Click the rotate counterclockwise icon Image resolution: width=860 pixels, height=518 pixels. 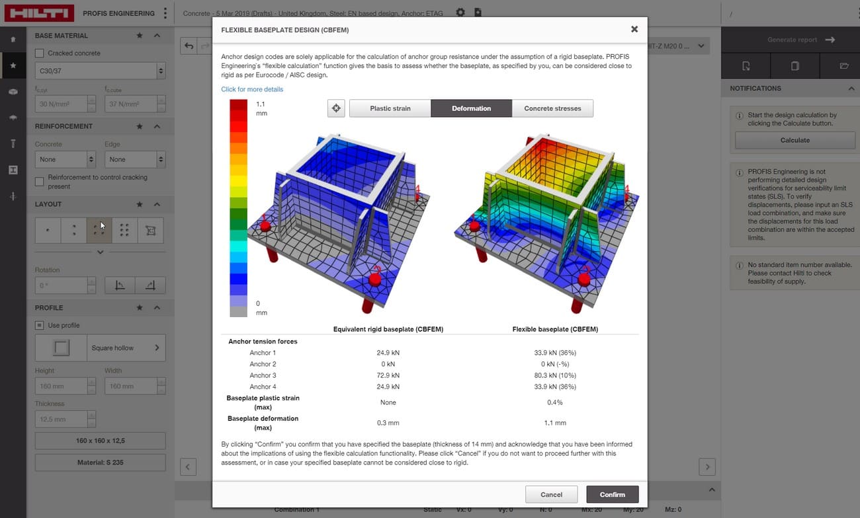[120, 285]
